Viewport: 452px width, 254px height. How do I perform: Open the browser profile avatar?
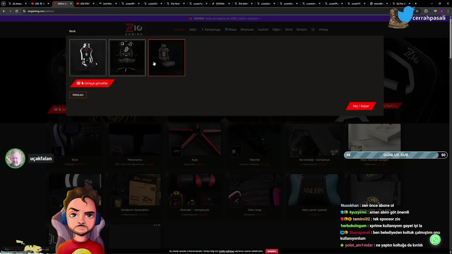441,11
